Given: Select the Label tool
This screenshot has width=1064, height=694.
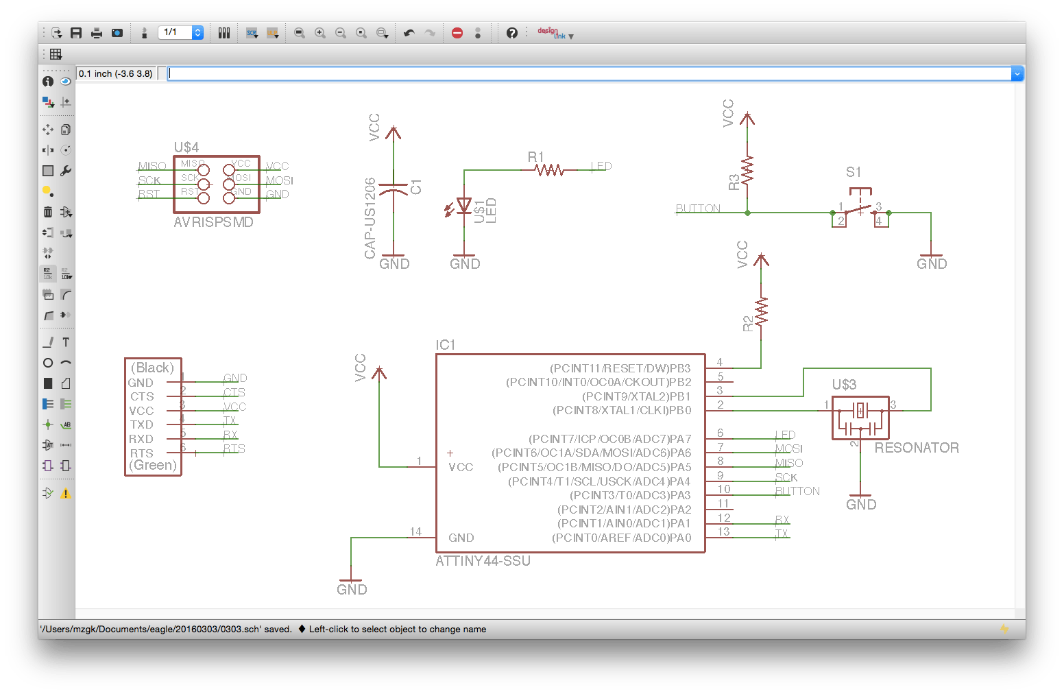Looking at the screenshot, I should (x=66, y=424).
